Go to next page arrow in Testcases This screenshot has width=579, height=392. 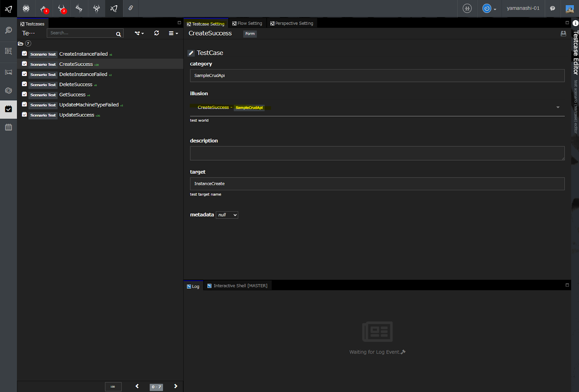pyautogui.click(x=176, y=386)
